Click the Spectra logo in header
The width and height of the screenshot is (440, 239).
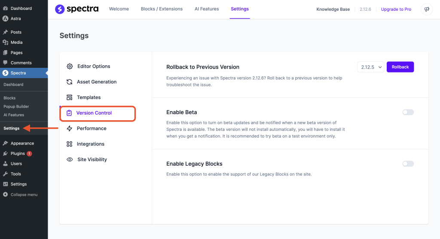point(76,9)
